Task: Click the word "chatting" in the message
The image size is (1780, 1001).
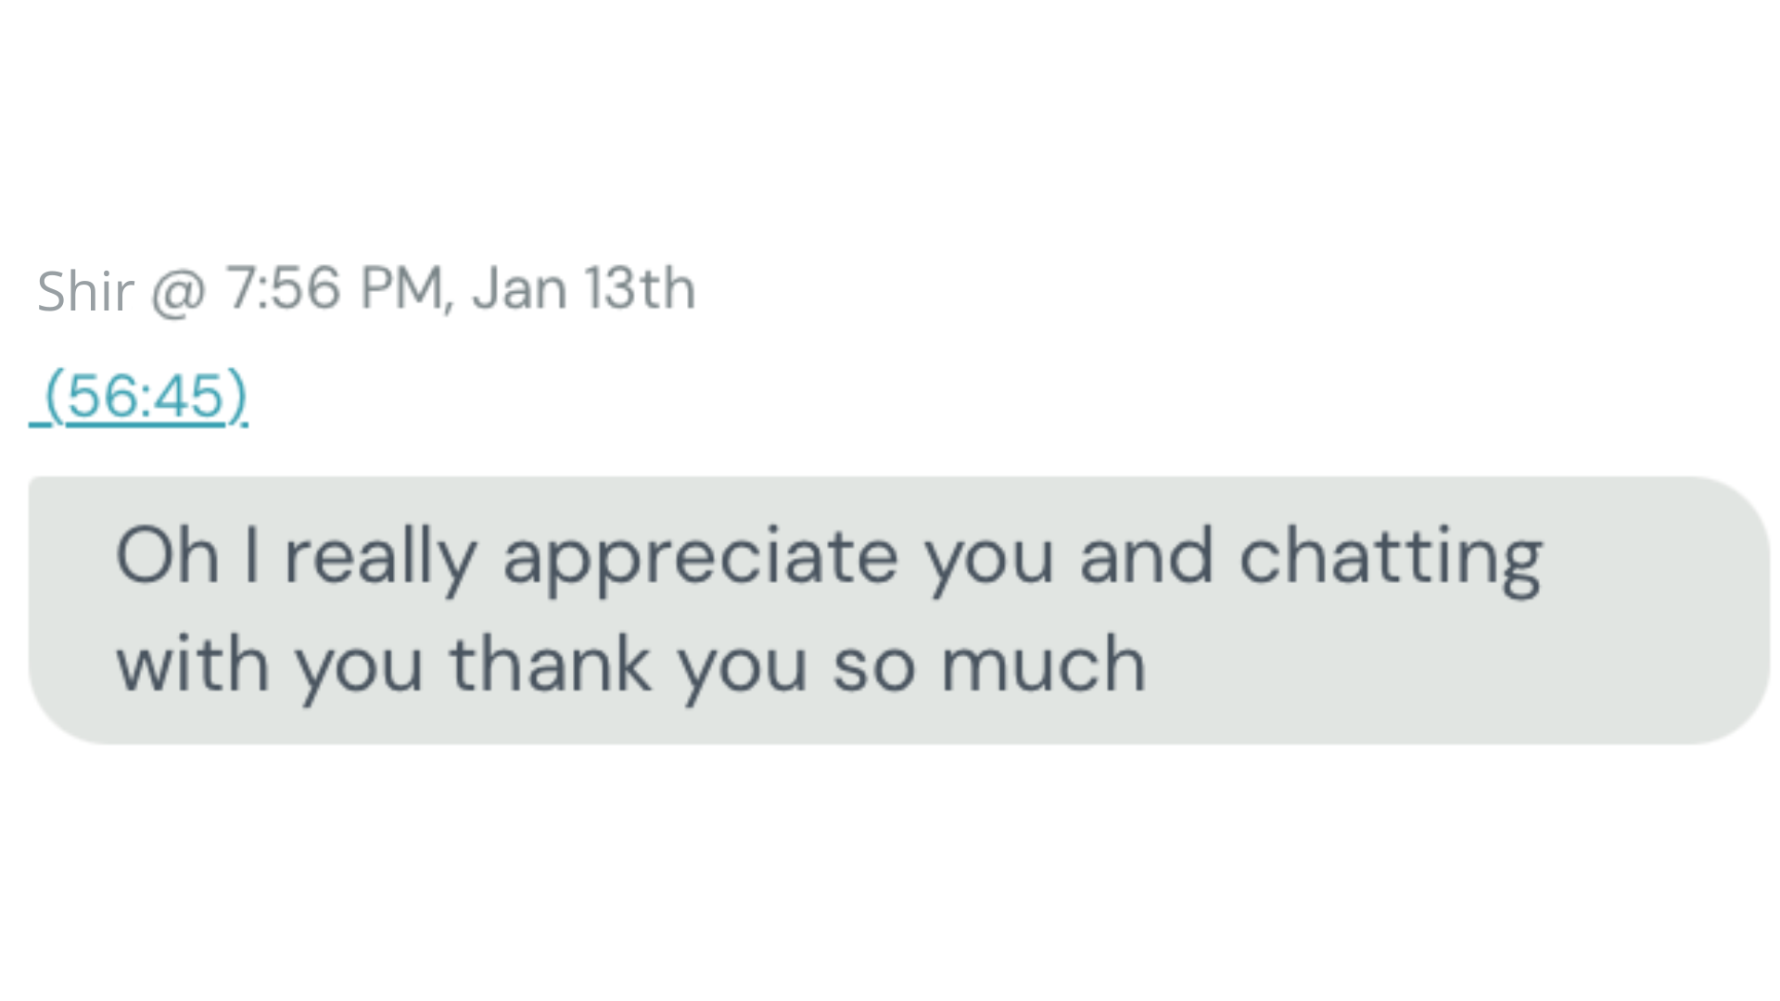Action: pos(1391,559)
